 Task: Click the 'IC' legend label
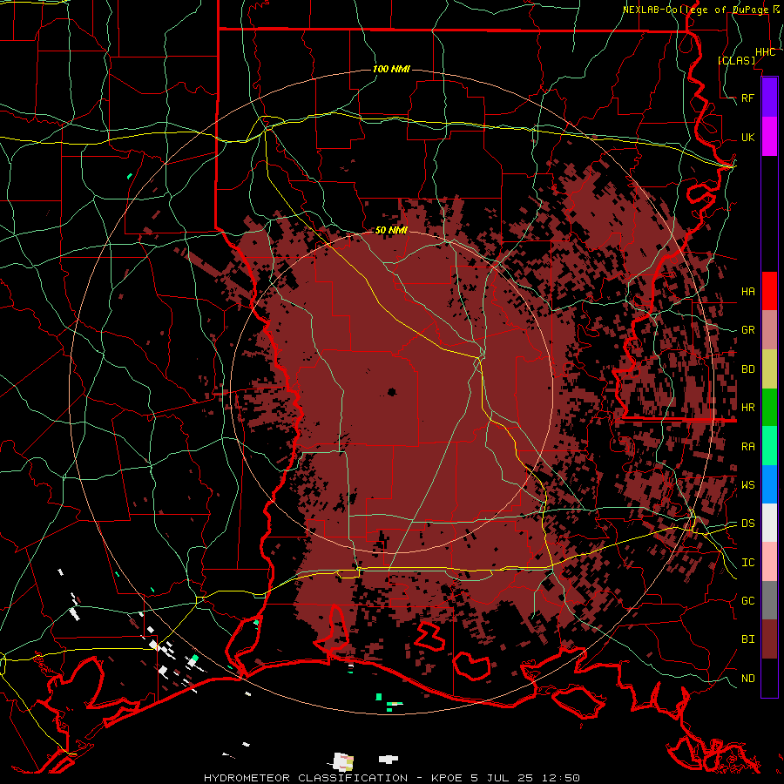pyautogui.click(x=747, y=563)
